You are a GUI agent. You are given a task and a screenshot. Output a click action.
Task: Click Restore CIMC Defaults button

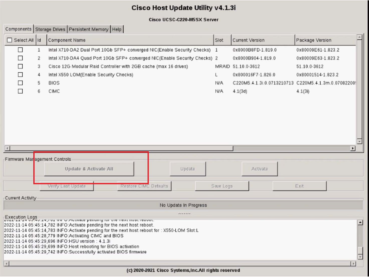pos(144,186)
